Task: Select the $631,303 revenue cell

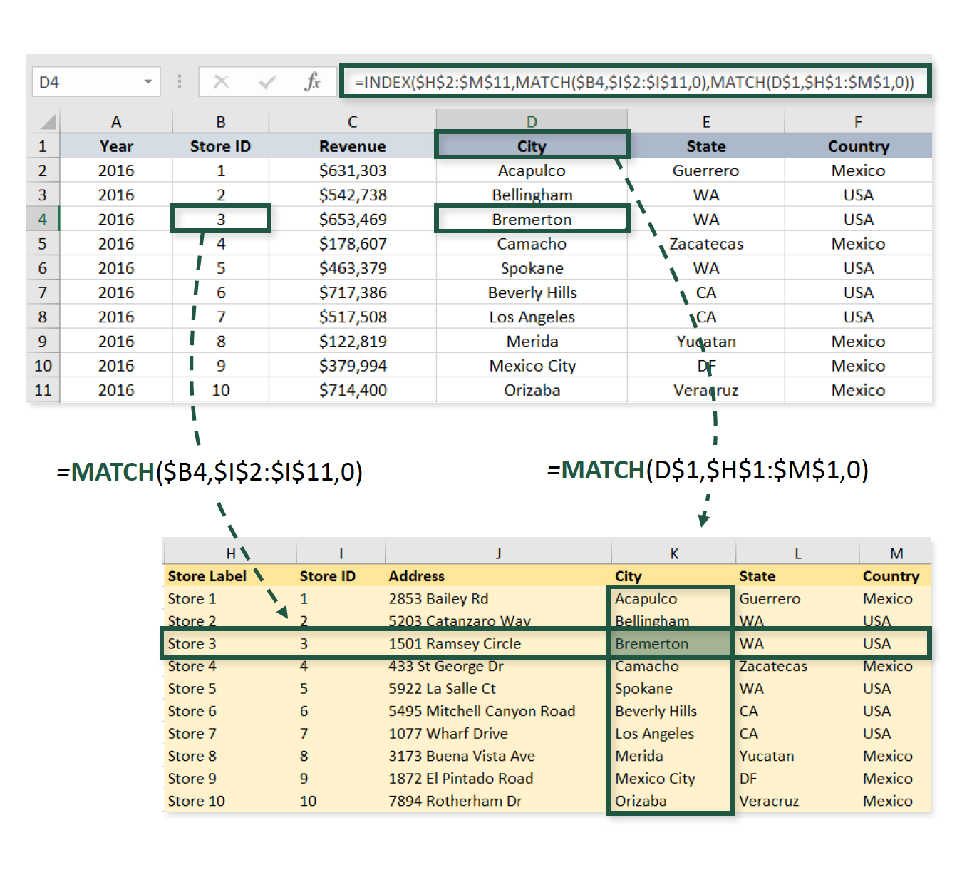Action: coord(352,170)
